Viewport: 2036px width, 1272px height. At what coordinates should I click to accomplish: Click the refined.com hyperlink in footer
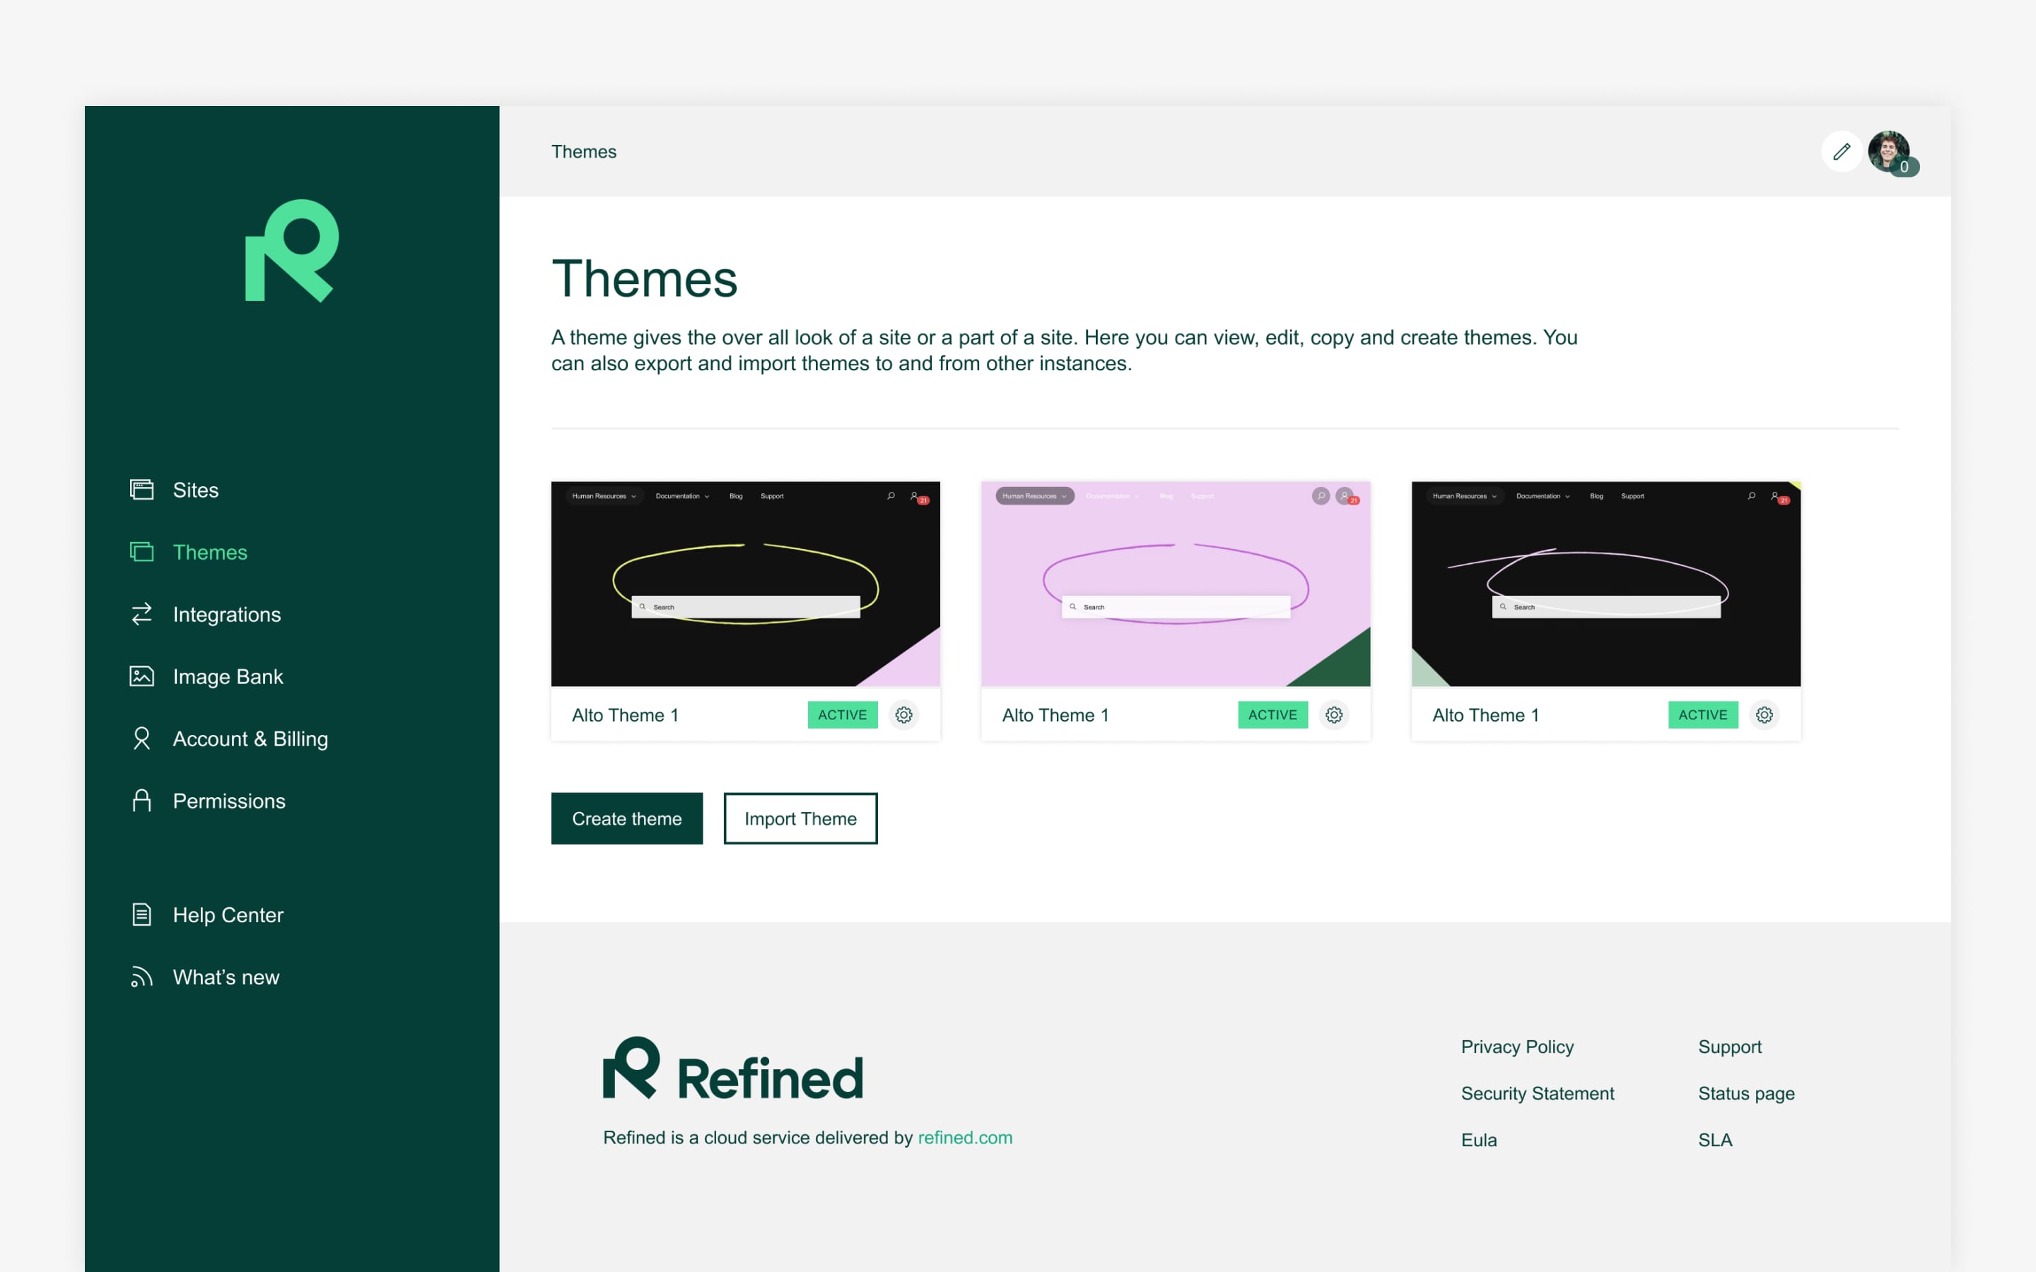tap(964, 1136)
